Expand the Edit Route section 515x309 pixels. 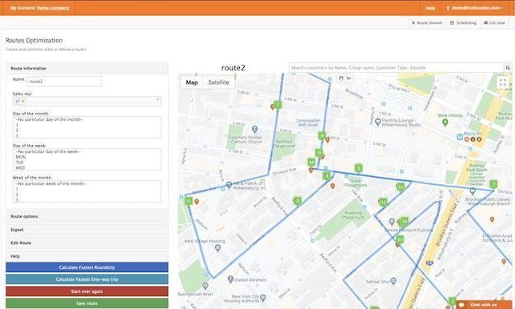(x=87, y=243)
